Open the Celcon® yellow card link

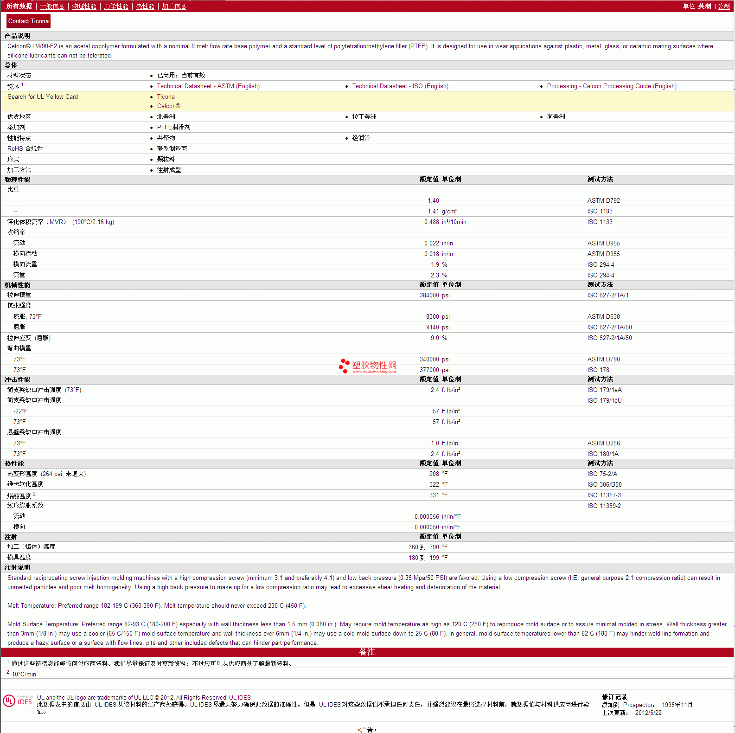[x=168, y=106]
